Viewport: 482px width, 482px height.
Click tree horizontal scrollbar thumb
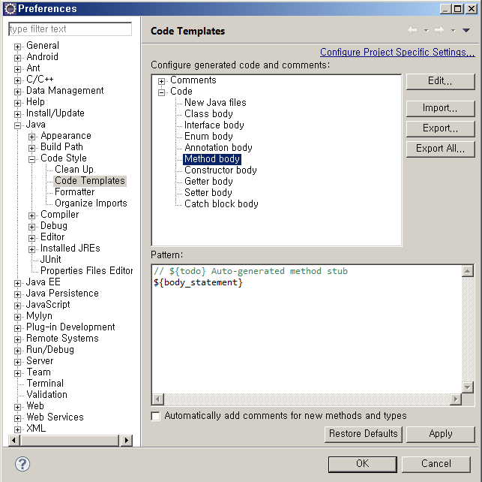(70, 440)
